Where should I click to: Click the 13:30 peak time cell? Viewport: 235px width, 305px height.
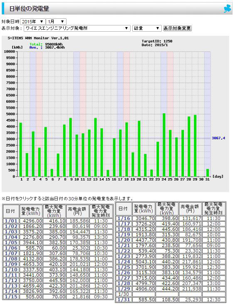click(x=101, y=237)
